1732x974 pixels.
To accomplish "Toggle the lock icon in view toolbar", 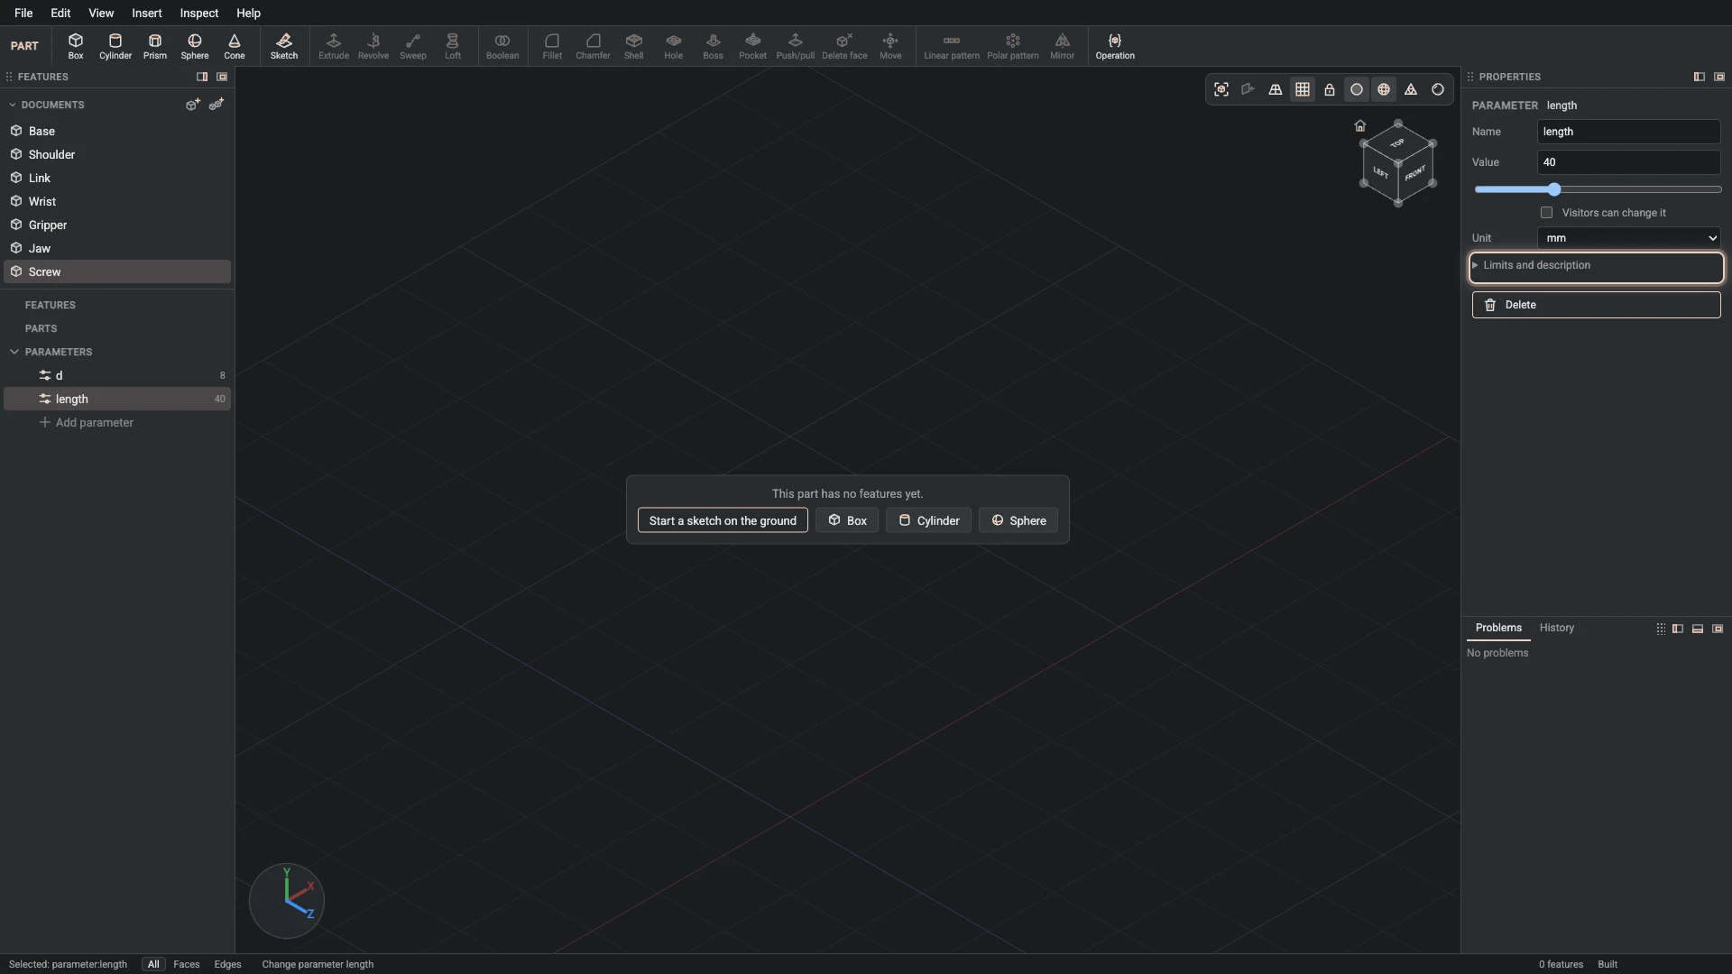I will [1330, 89].
